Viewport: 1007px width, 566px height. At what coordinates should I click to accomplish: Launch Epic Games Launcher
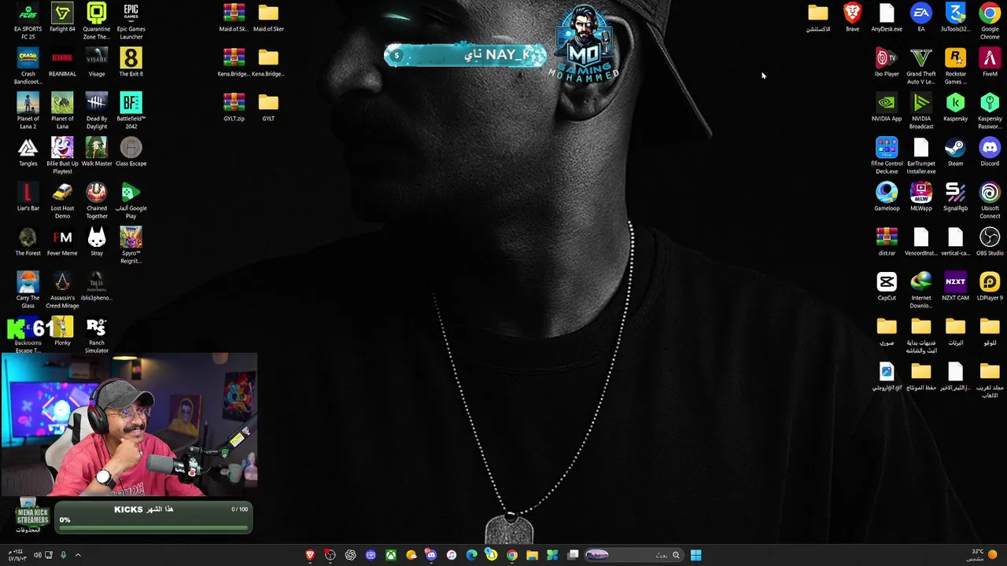[x=131, y=21]
